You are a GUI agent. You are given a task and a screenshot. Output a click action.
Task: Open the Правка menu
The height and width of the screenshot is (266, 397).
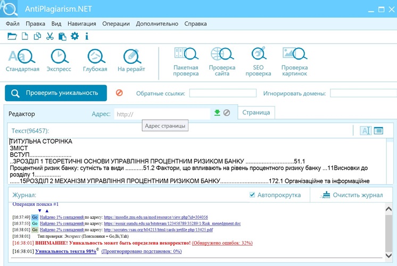[36, 23]
